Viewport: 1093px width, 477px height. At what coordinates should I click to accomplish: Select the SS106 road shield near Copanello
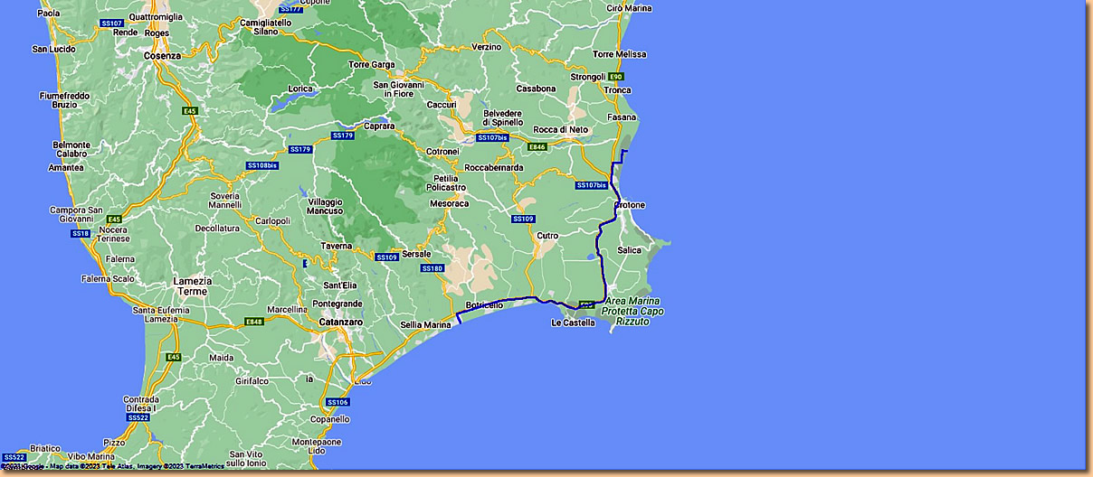[337, 402]
